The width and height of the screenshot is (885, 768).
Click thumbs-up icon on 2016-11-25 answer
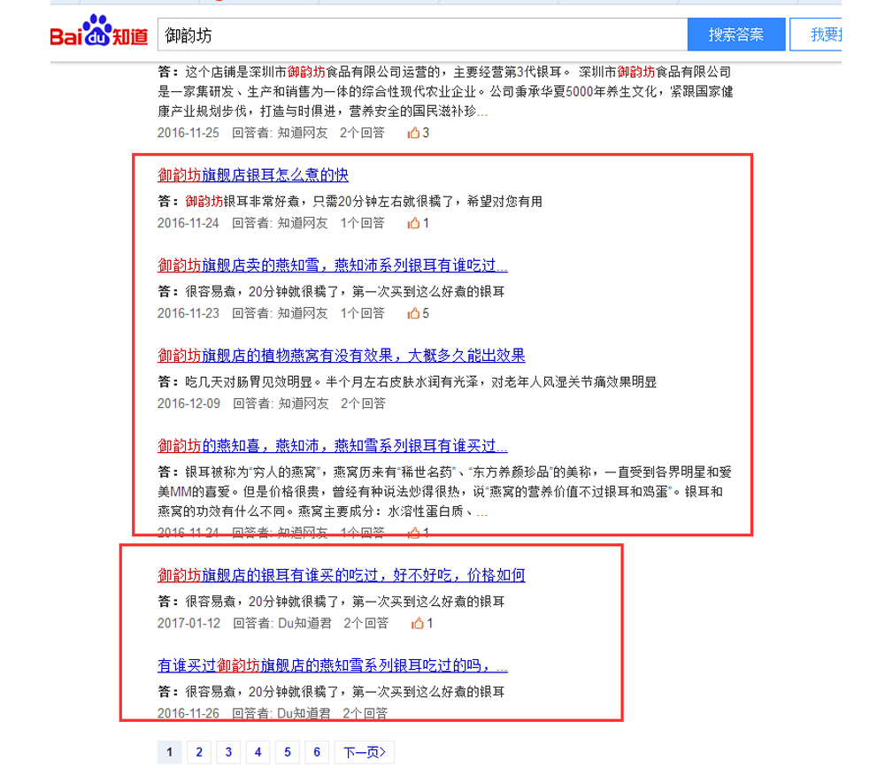coord(413,133)
